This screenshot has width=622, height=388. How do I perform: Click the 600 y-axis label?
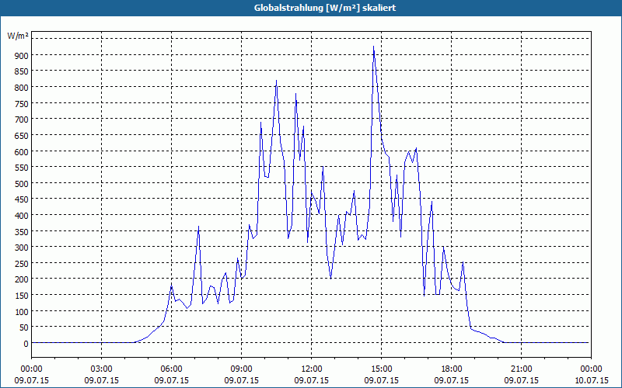point(22,151)
